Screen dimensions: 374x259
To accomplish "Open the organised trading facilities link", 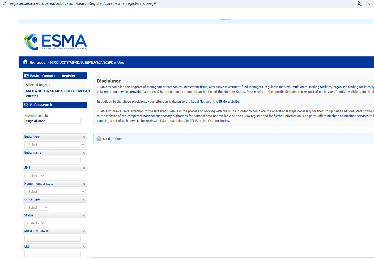I will 352,87.
